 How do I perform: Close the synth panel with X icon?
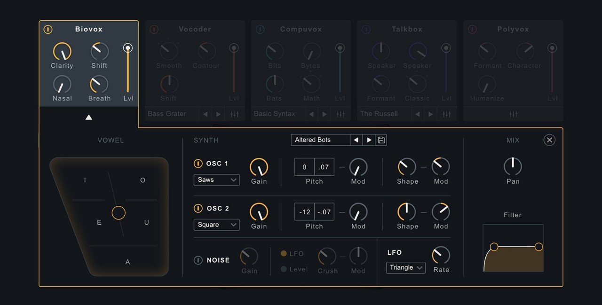pyautogui.click(x=549, y=140)
